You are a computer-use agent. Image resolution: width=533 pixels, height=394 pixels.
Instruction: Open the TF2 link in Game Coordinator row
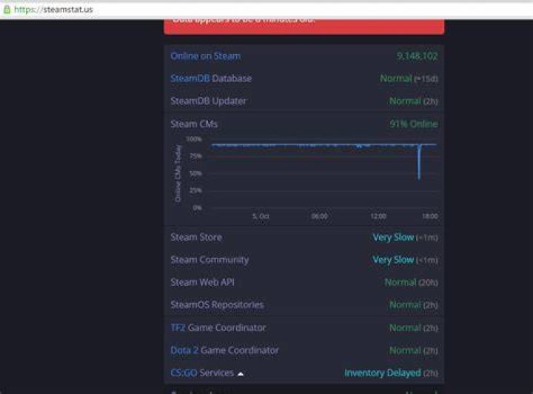click(x=178, y=327)
